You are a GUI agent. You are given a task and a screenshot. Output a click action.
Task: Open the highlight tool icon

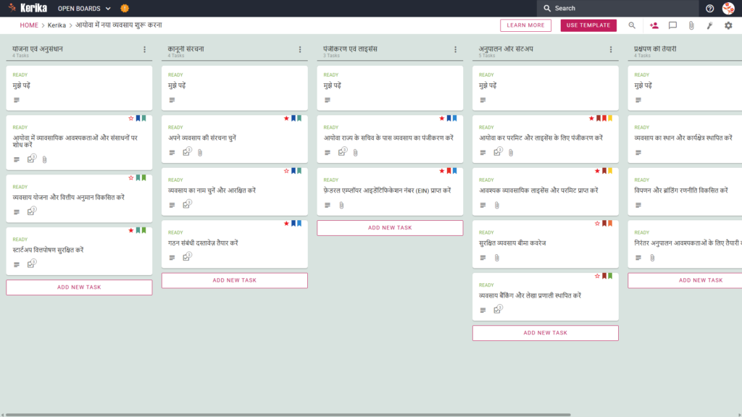(710, 25)
